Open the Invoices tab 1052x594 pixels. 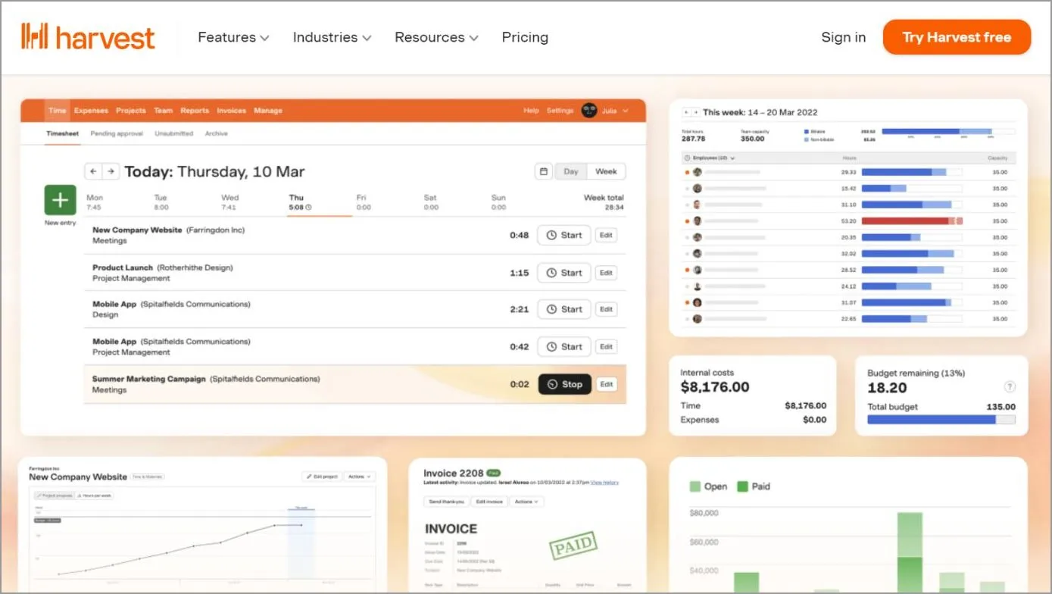pos(232,111)
